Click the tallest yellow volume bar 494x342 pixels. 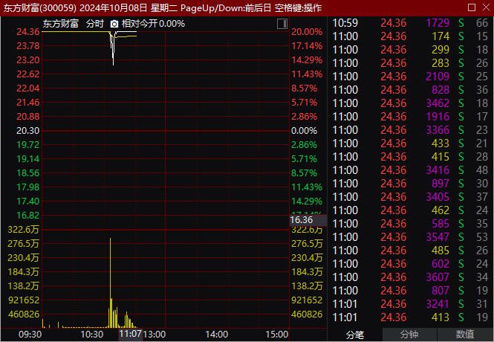pos(111,283)
